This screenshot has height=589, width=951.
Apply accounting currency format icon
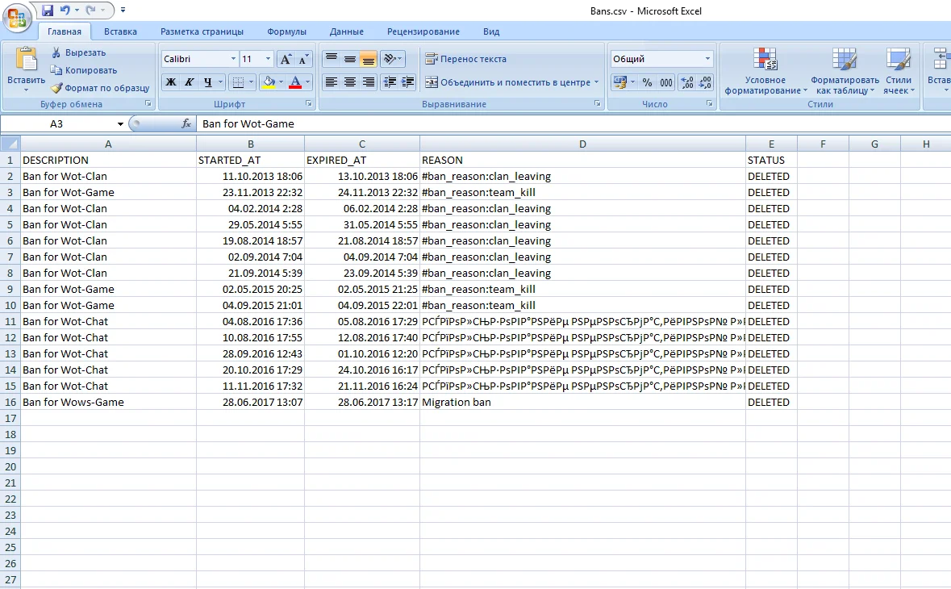pyautogui.click(x=619, y=81)
